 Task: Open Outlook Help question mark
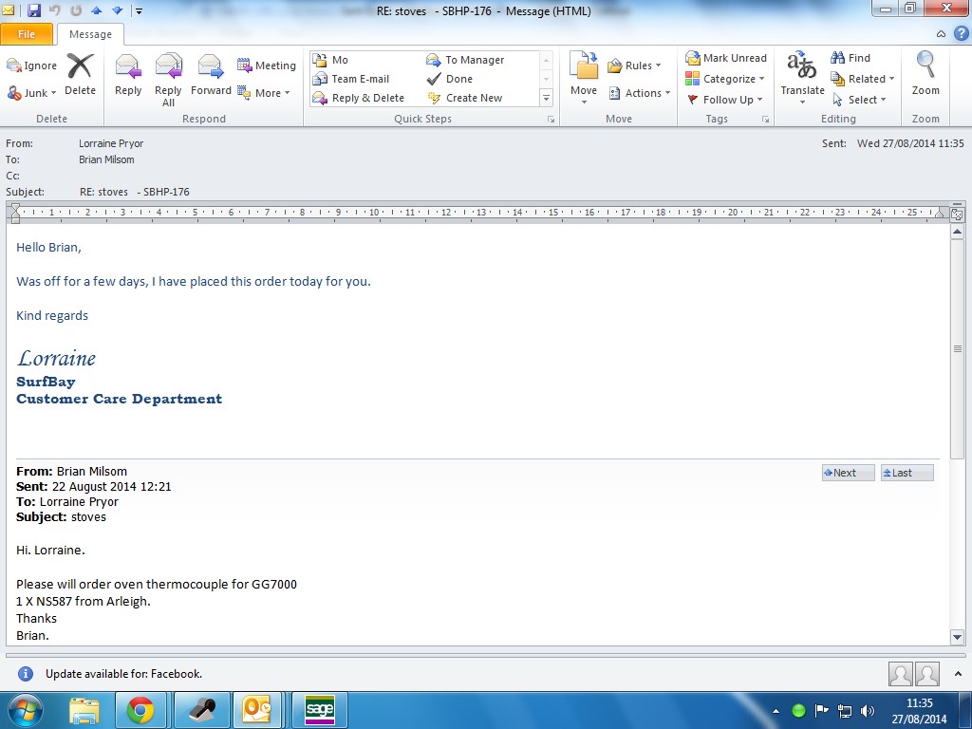pos(961,33)
